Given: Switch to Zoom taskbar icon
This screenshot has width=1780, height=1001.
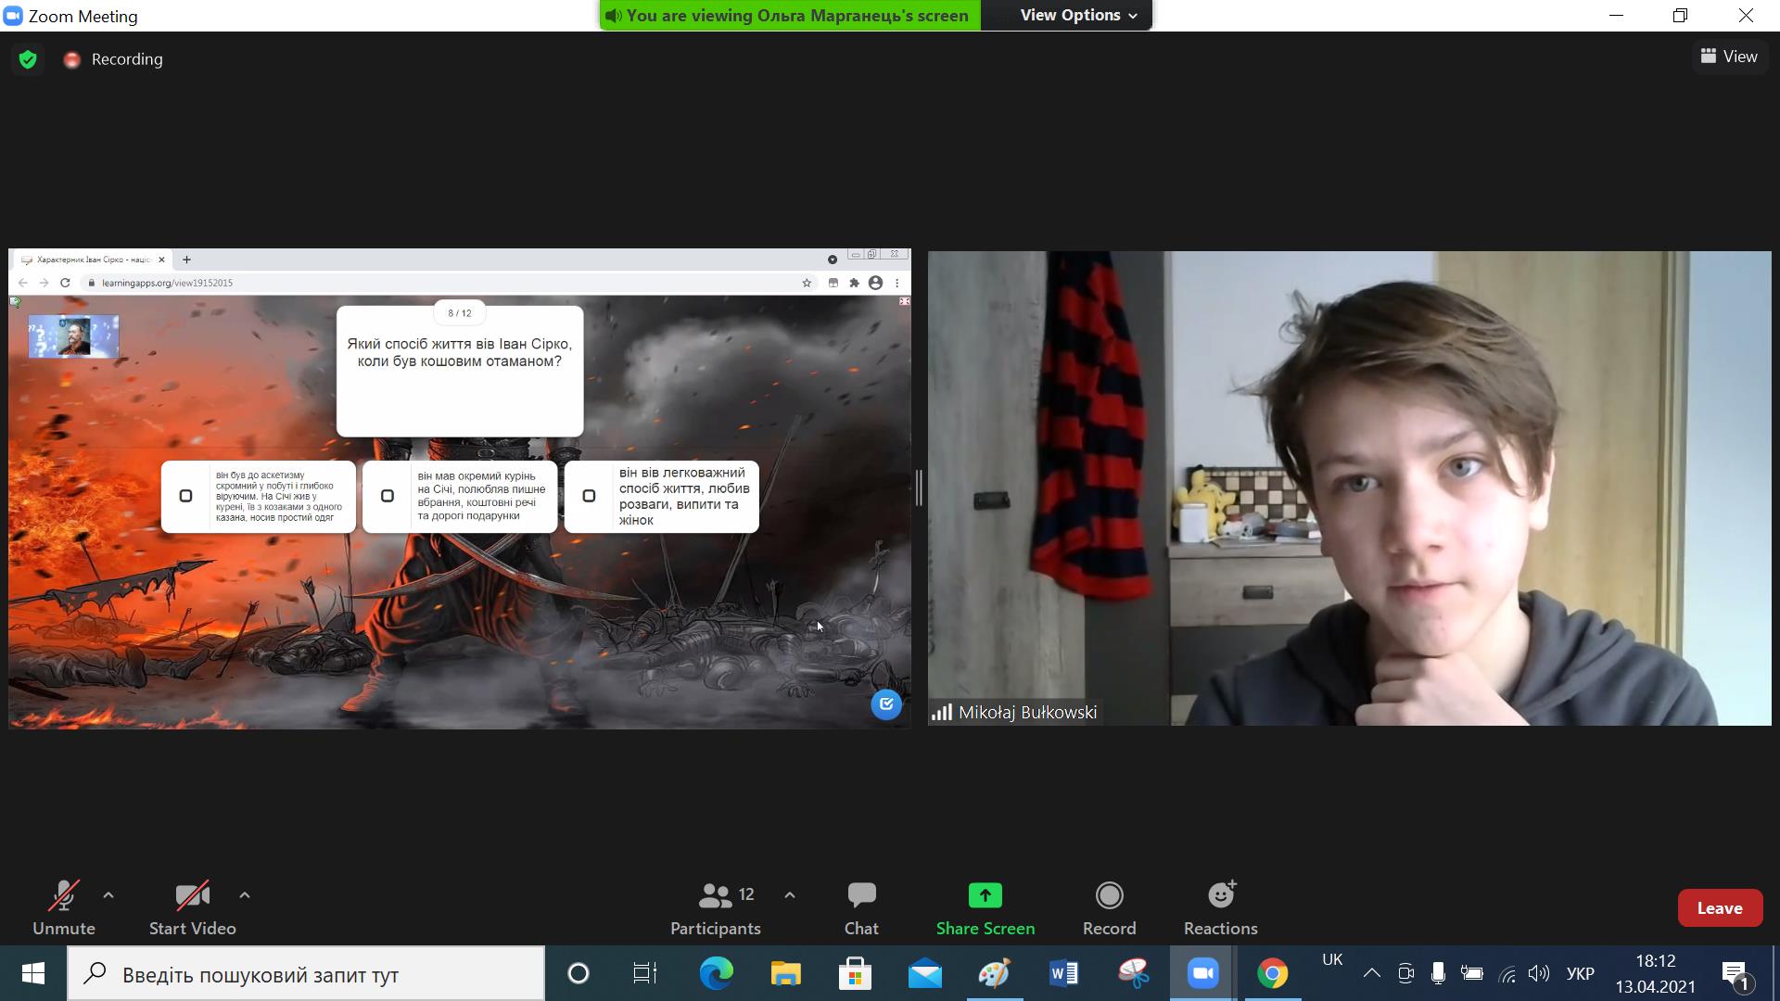Looking at the screenshot, I should pos(1202,973).
